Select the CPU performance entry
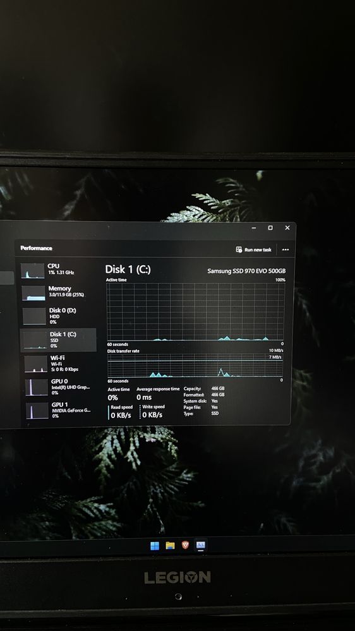 (x=58, y=270)
